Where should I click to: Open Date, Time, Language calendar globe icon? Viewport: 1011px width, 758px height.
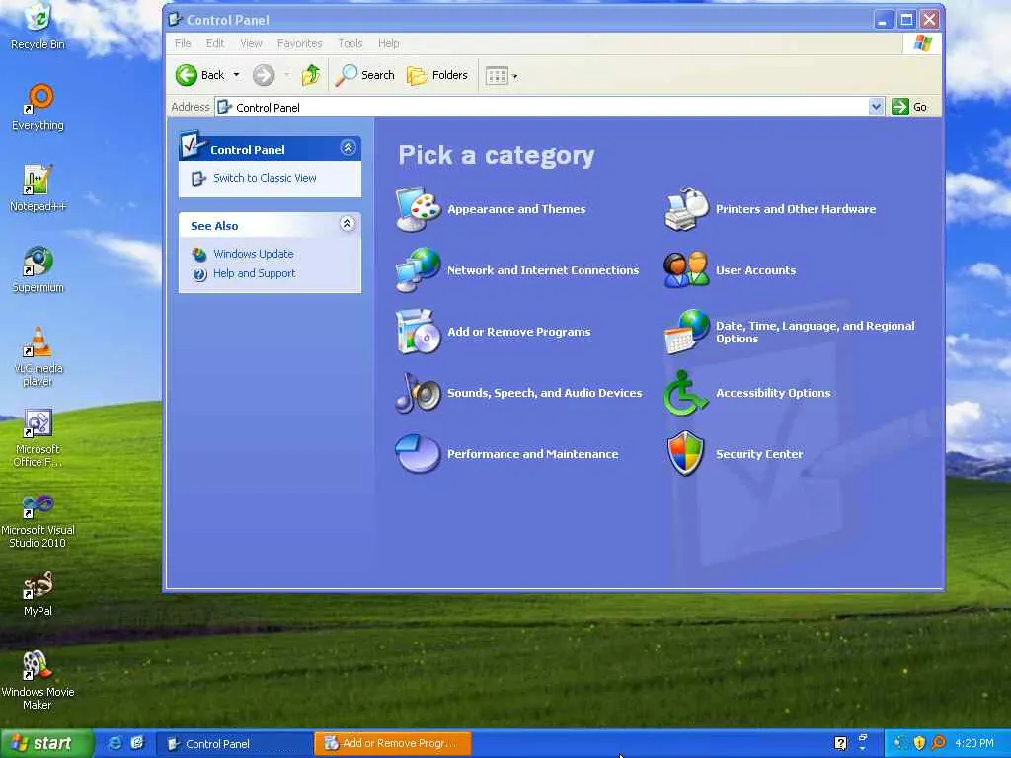click(x=686, y=332)
